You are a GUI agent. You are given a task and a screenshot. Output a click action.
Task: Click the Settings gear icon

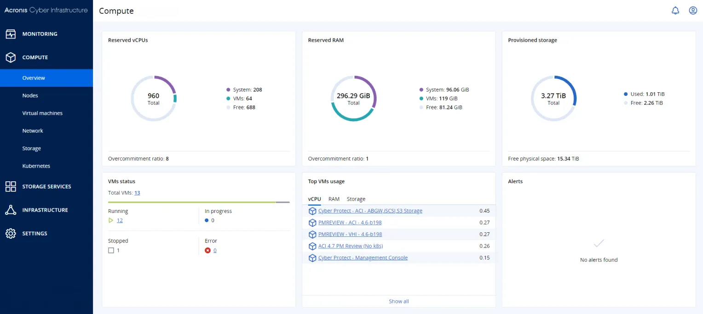coord(11,233)
